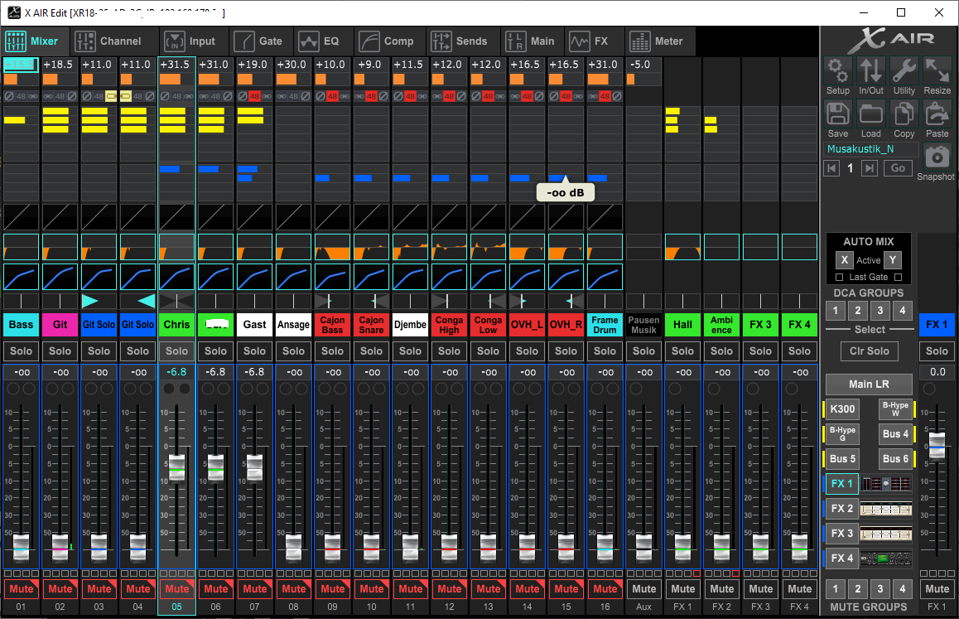
Task: Click the Load folder icon
Action: pos(871,114)
